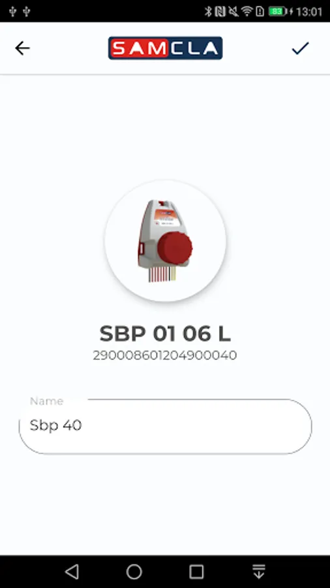Viewport: 330px width, 588px height.
Task: Tap the Android home circle button
Action: click(134, 572)
